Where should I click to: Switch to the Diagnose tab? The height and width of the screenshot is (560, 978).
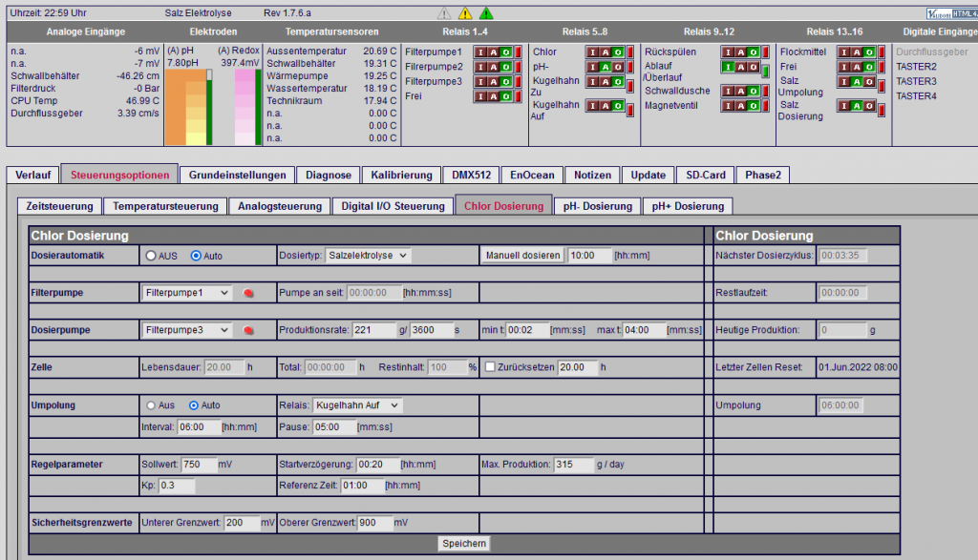click(x=329, y=175)
